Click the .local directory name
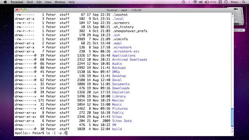Viewport: 249px width, 140px height. [x=118, y=19]
